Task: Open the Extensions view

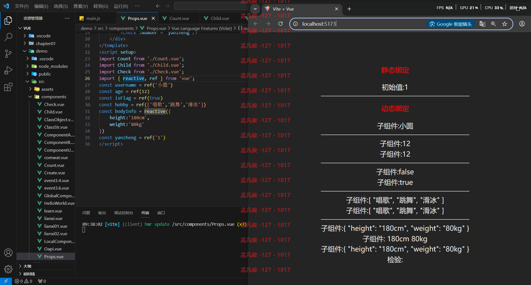Action: [8, 87]
